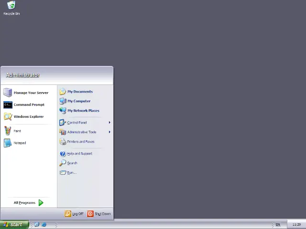Start Paint using the brushes icon
The image size is (306, 229).
(8, 131)
